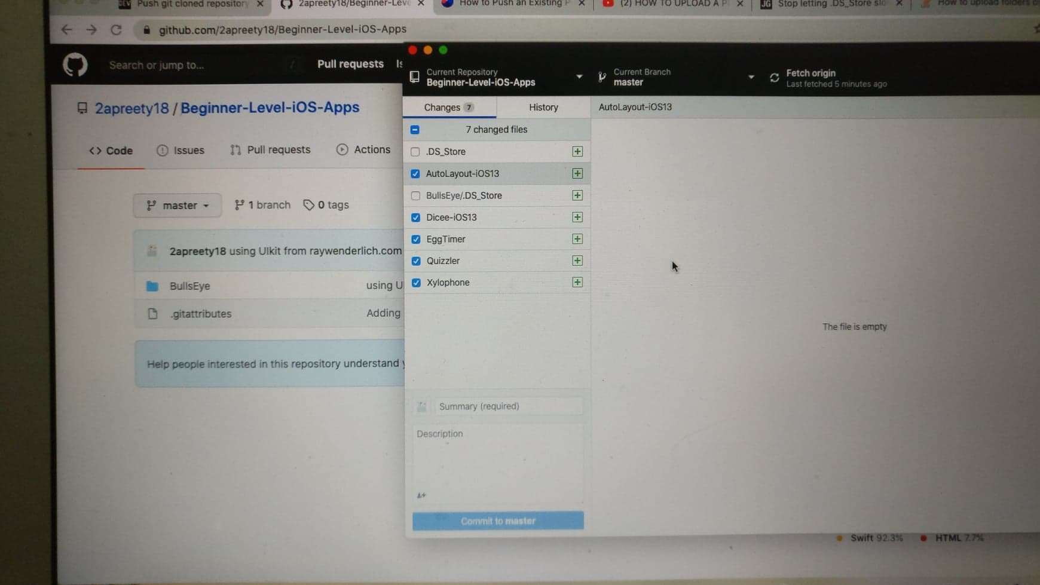Open the repository Pull requests tab
This screenshot has width=1040, height=585.
click(270, 150)
